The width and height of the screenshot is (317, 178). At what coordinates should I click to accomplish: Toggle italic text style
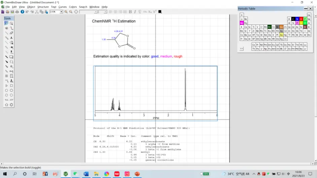[135, 12]
